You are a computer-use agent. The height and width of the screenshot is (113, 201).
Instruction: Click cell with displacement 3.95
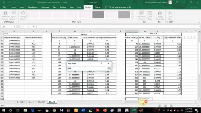tap(33, 78)
